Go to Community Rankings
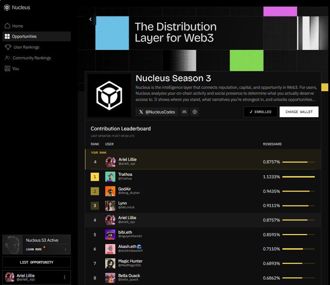 coord(36,58)
